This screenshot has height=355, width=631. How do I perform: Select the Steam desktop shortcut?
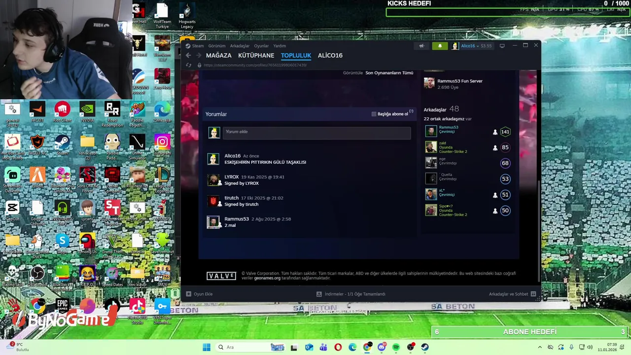pyautogui.click(x=62, y=145)
